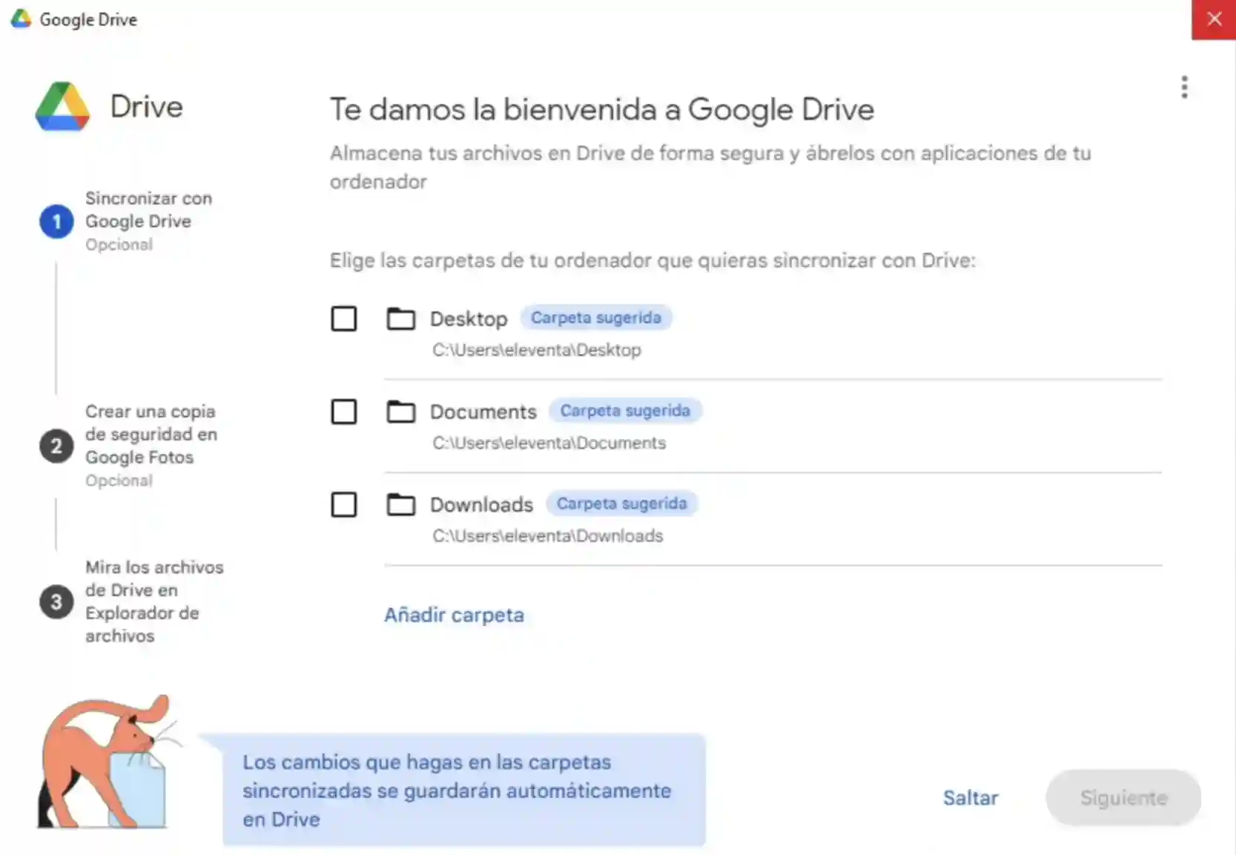Click the Almacena tus archivos subtitle
1236x855 pixels.
coord(710,167)
